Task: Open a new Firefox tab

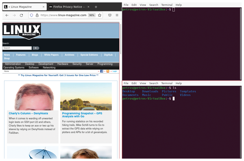Action: pyautogui.click(x=96, y=7)
